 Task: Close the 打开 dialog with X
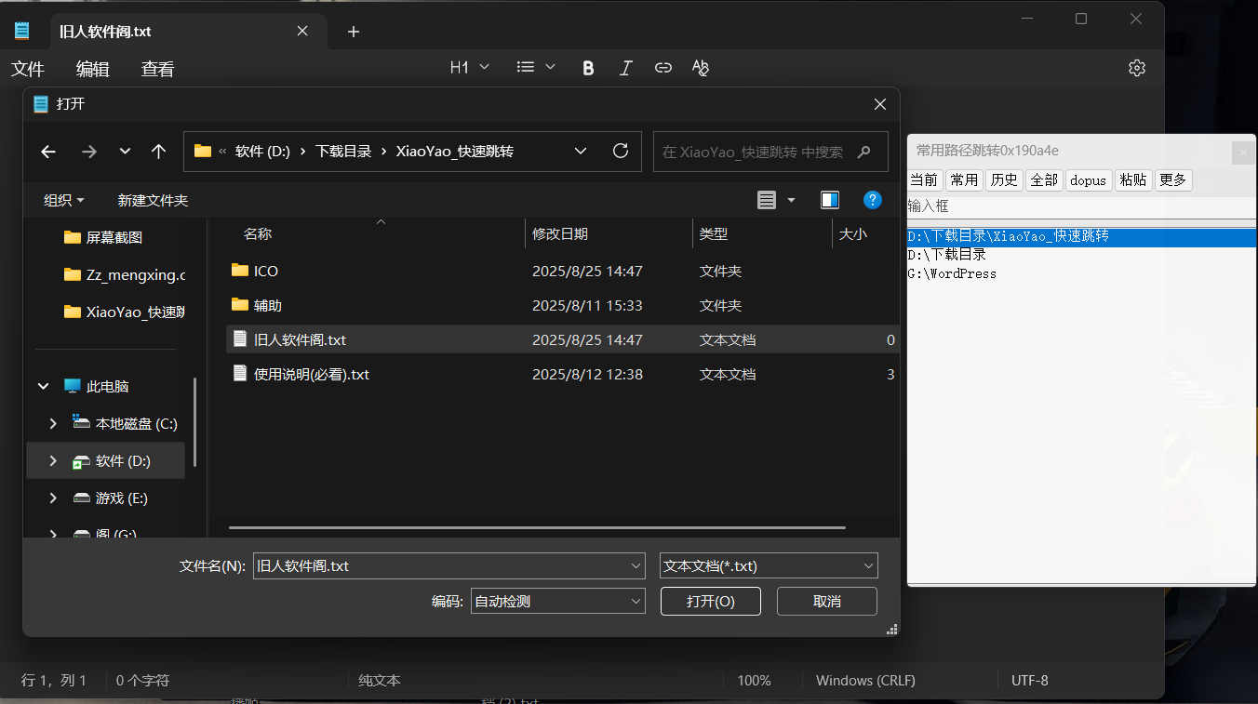(879, 104)
